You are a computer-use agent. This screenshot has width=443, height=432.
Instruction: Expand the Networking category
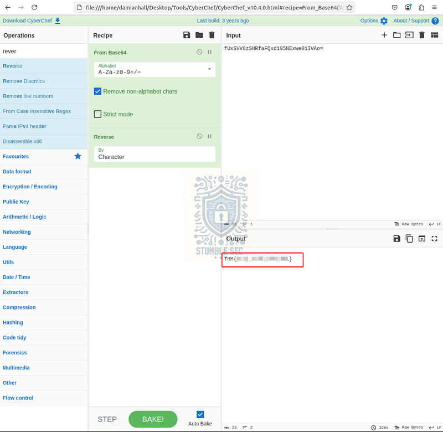44,232
